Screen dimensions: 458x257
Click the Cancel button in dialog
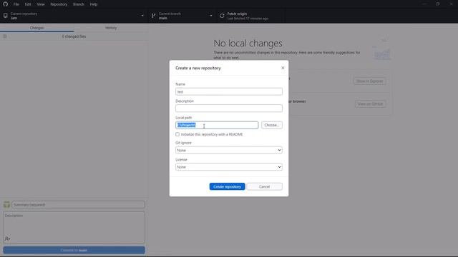tap(264, 186)
